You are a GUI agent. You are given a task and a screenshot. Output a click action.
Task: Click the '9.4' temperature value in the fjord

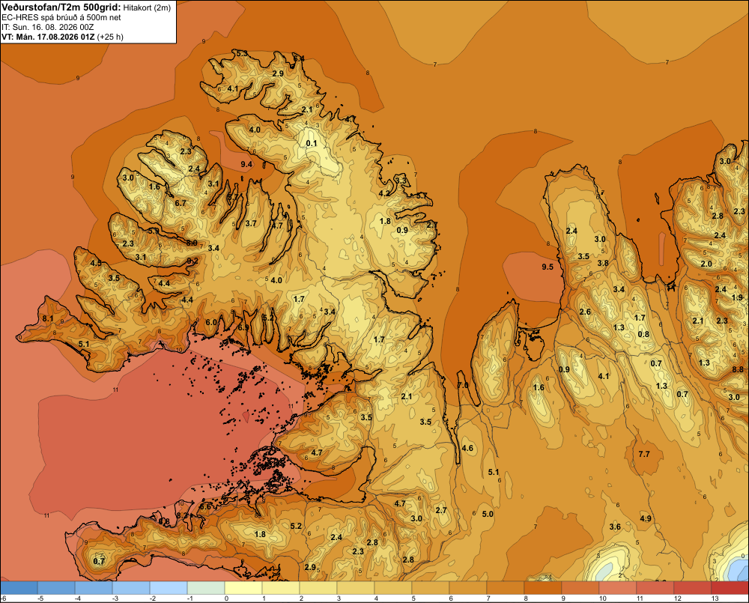(246, 164)
